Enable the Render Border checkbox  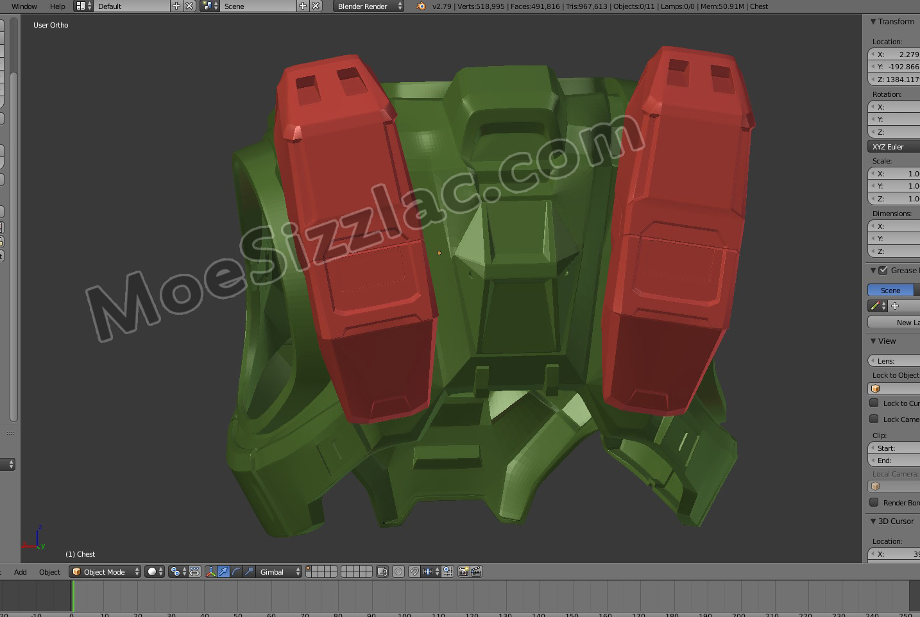pos(874,502)
